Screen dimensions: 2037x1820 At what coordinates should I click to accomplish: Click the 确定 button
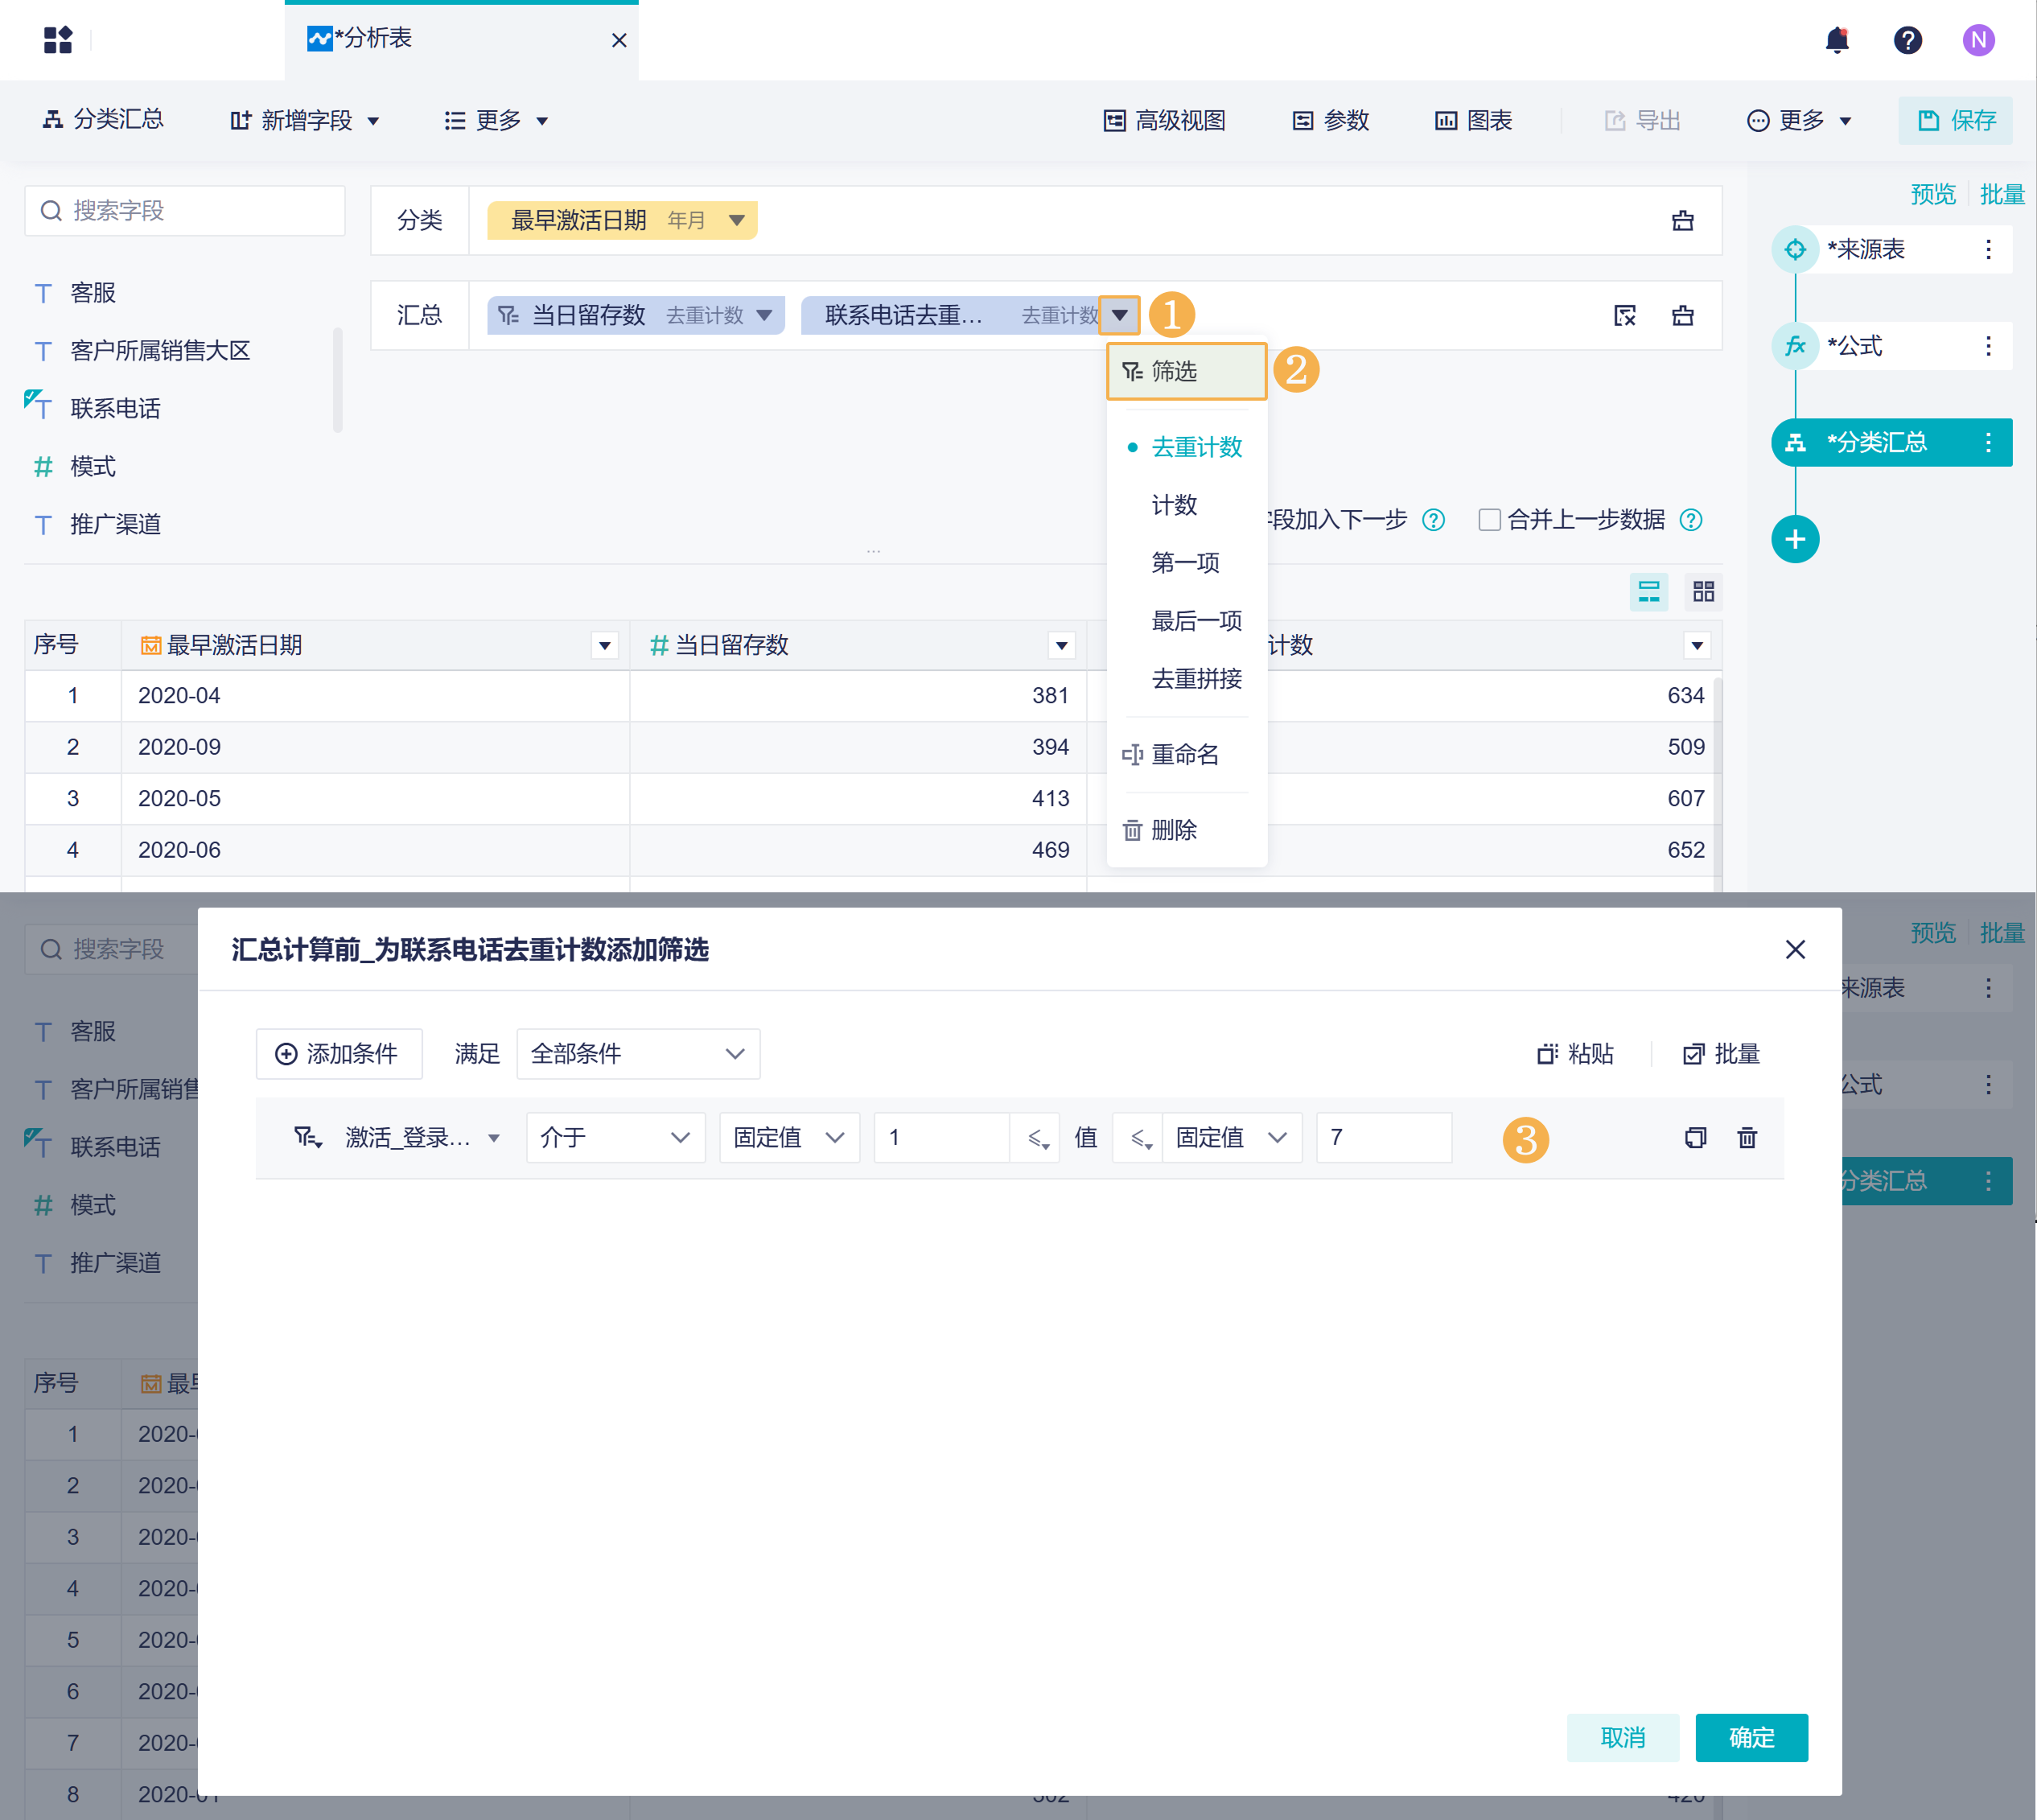[1751, 1737]
